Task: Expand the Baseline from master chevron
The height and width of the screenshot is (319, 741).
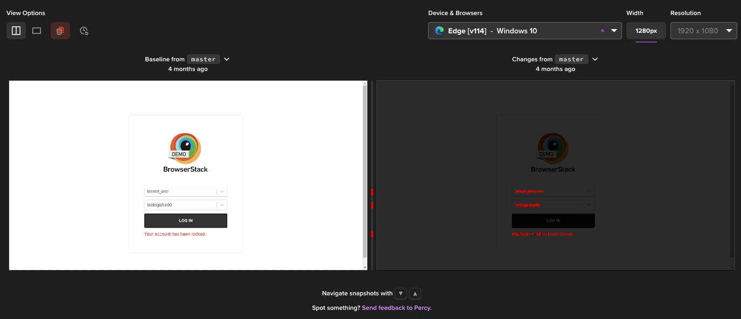Action: pyautogui.click(x=227, y=59)
